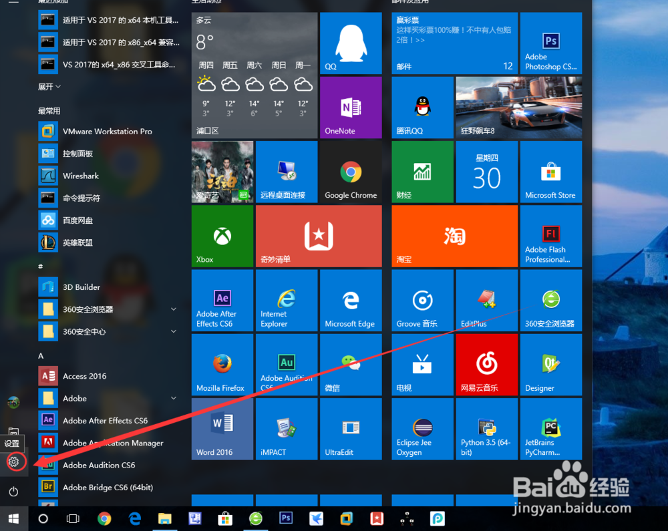Open the 腾讯QQ tile
668x531 pixels.
pos(422,108)
